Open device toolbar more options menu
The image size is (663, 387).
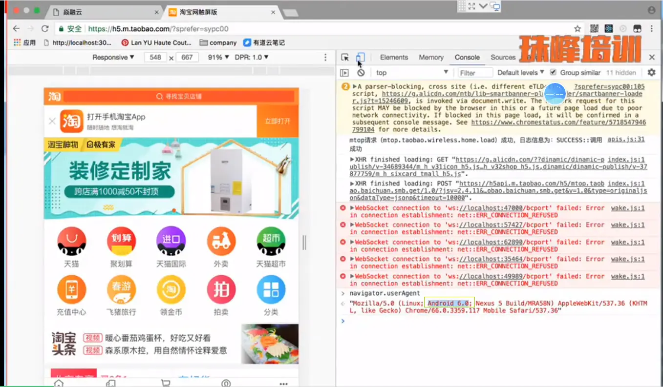point(325,58)
